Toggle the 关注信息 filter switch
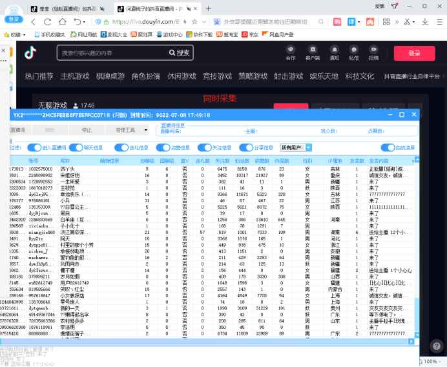Viewport: 447px width, 367px height. pyautogui.click(x=205, y=147)
